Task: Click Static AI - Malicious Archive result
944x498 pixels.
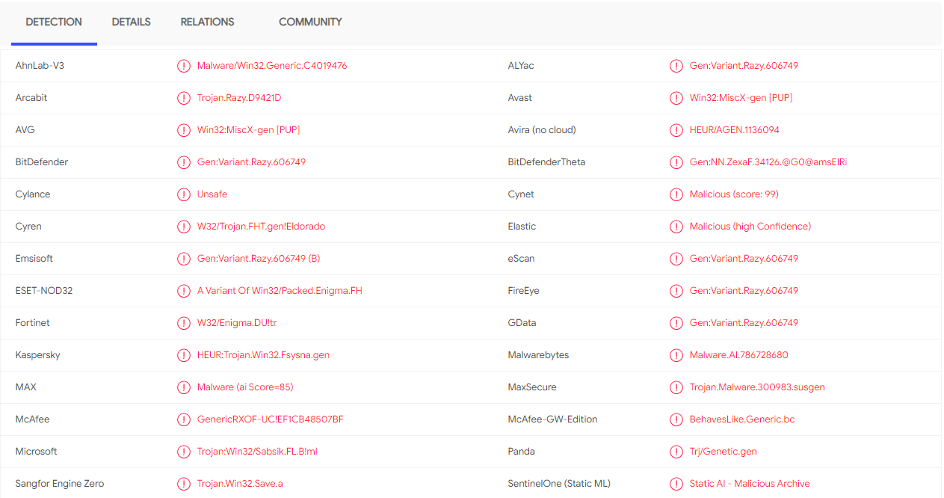Action: [750, 484]
